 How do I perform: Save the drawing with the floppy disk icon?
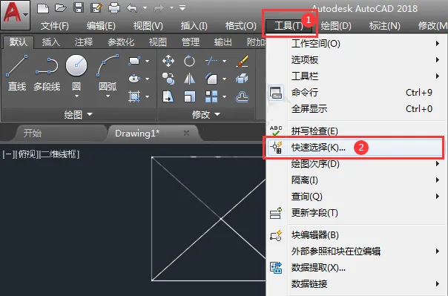79,7
